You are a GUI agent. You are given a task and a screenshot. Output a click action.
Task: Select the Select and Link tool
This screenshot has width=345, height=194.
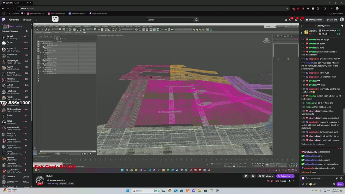43,30
